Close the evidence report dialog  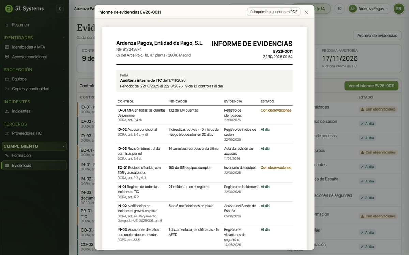[x=306, y=12]
